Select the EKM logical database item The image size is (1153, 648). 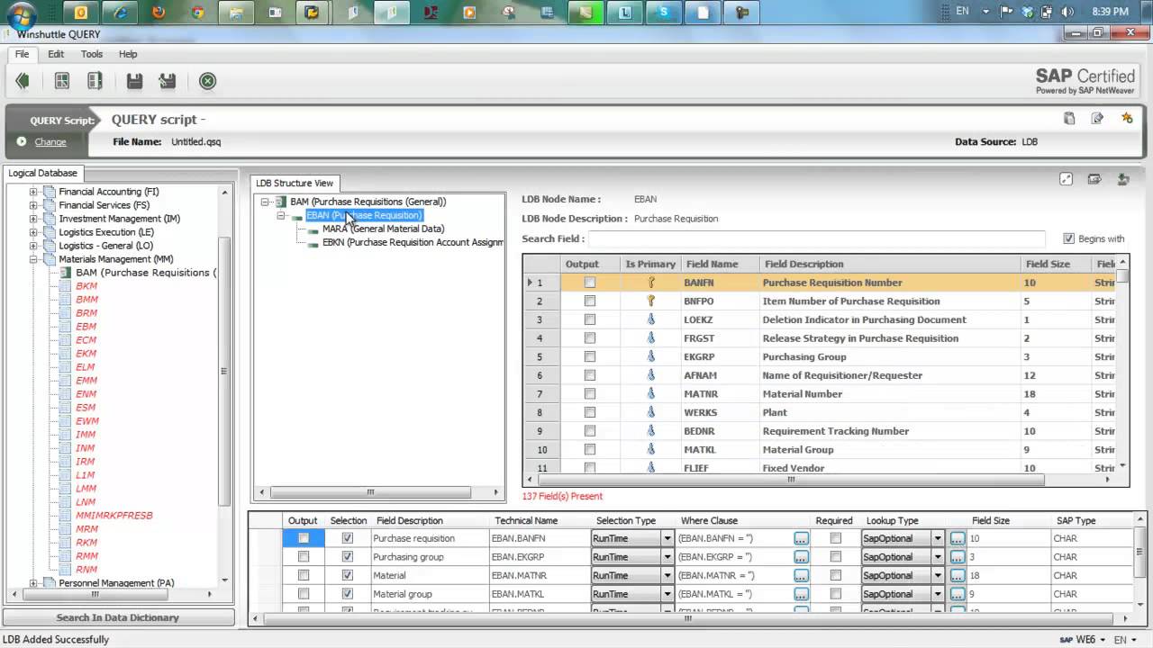pos(86,354)
